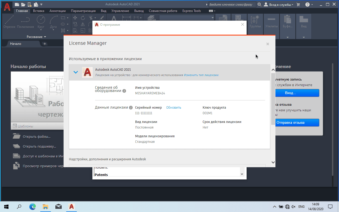Switch to the Главная ribbon tab
This screenshot has height=212, width=339.
[22, 11]
